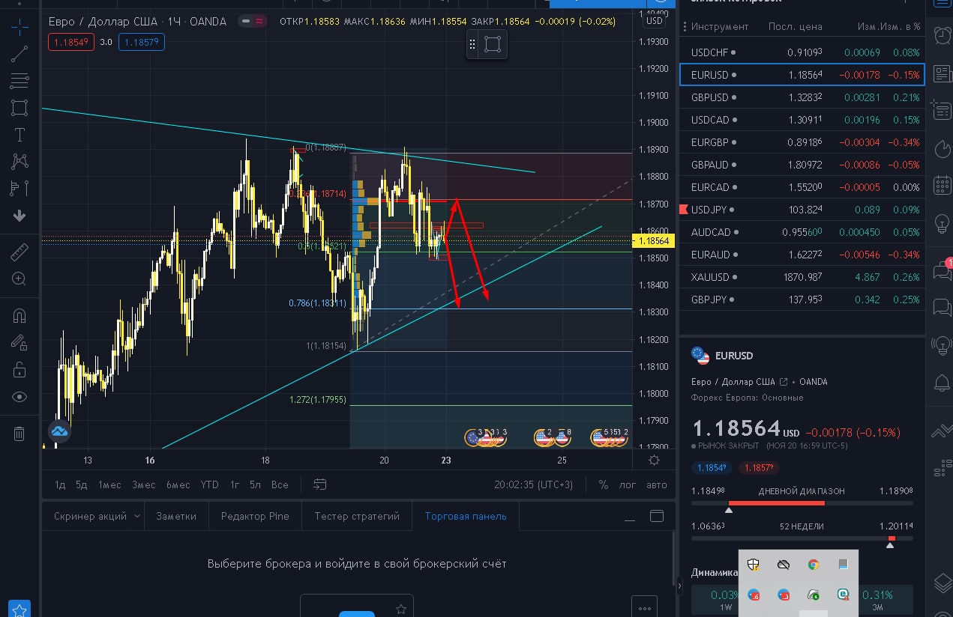Toggle logarithmic scale лог
953x617 pixels.
[x=628, y=484]
